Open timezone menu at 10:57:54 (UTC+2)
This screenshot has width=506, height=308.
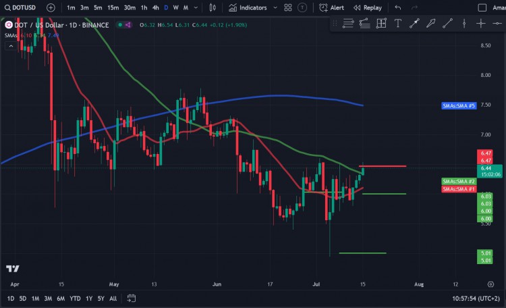tap(476, 299)
